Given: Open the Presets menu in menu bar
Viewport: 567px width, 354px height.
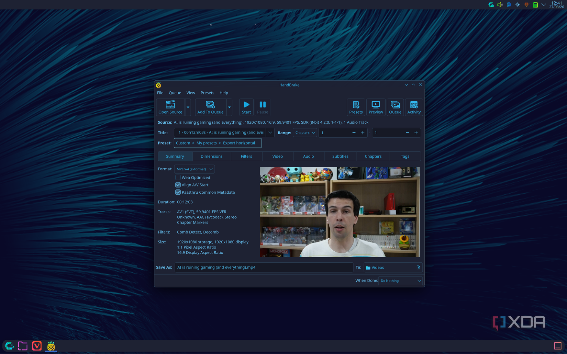Looking at the screenshot, I should coord(207,93).
